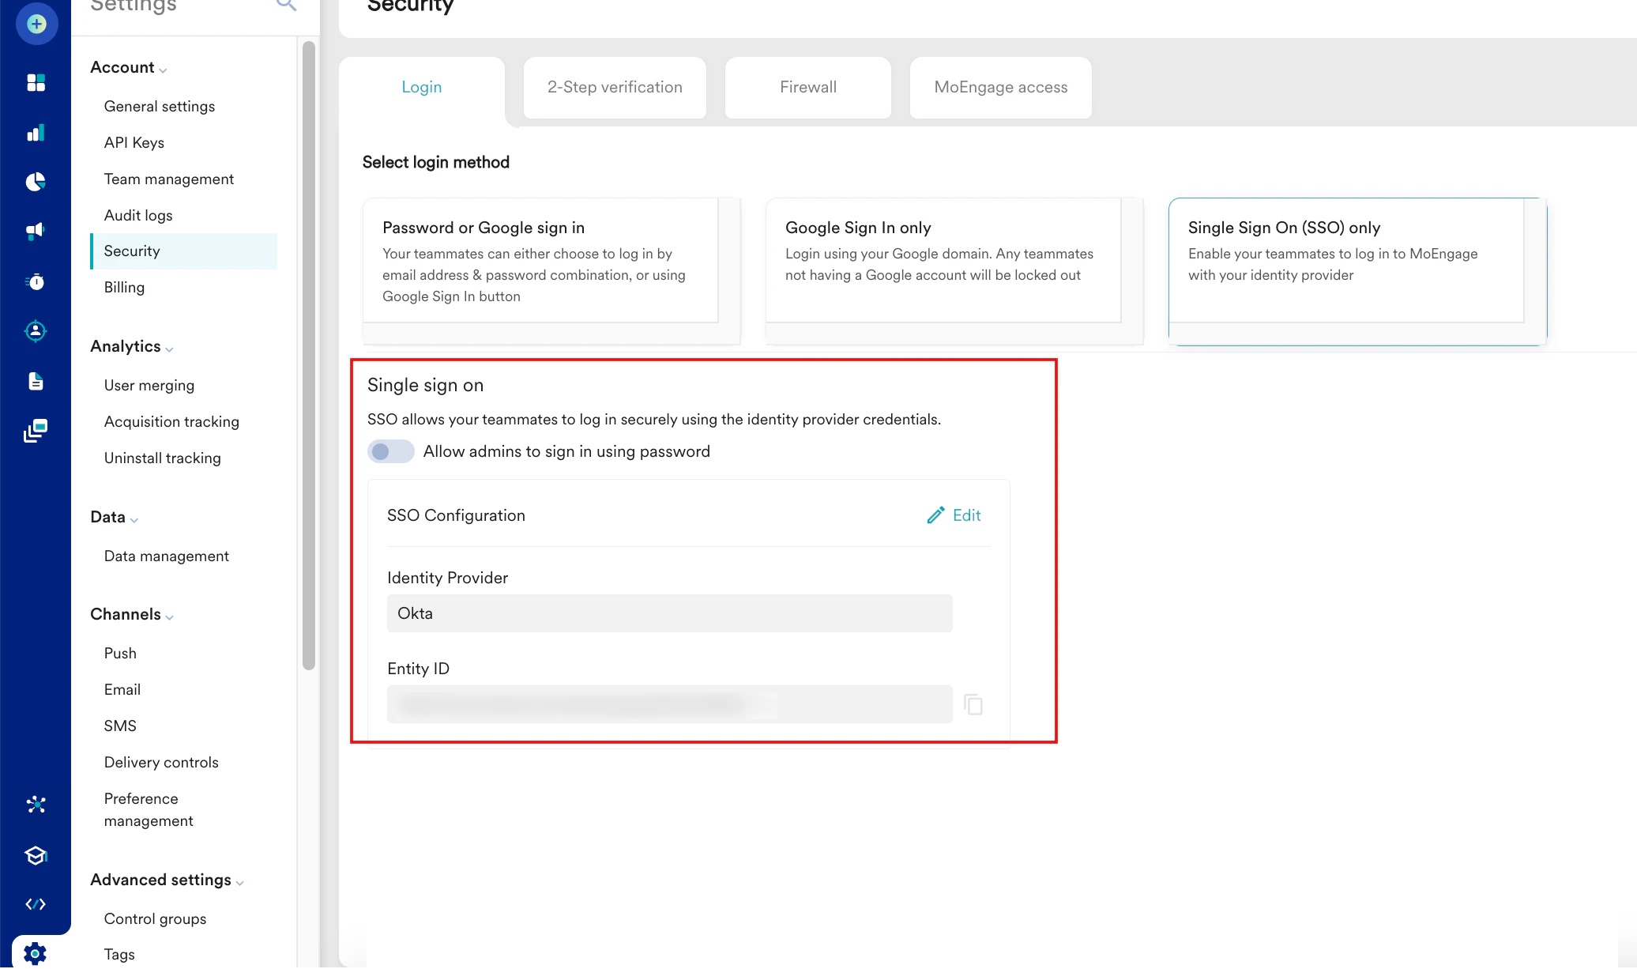Click the settings search magnifier icon
1637x969 pixels.
(x=286, y=5)
